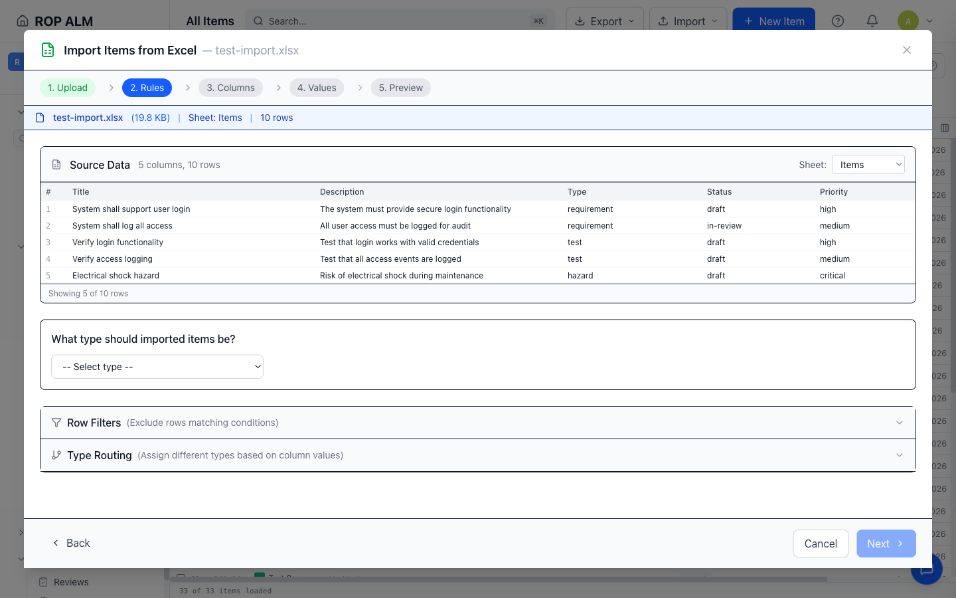Viewport: 956px width, 598px height.
Task: Open the 4. Values step
Action: [x=317, y=88]
